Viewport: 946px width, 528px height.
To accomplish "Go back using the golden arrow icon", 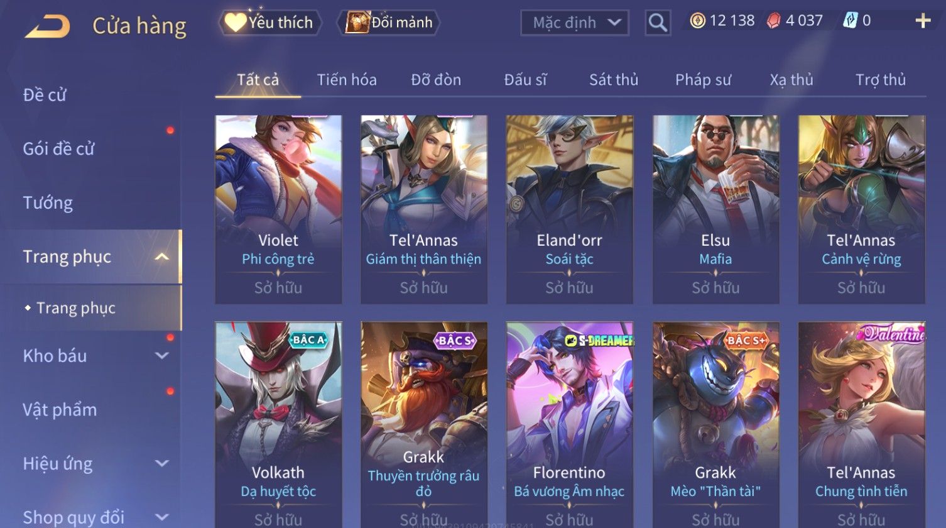I will [x=47, y=26].
